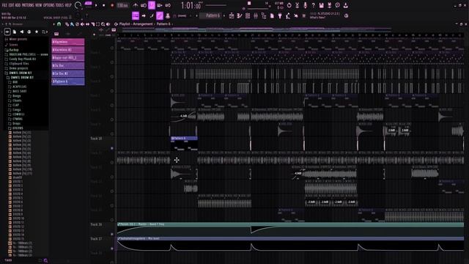
Task: Click the question mark help icon
Action: point(313,5)
